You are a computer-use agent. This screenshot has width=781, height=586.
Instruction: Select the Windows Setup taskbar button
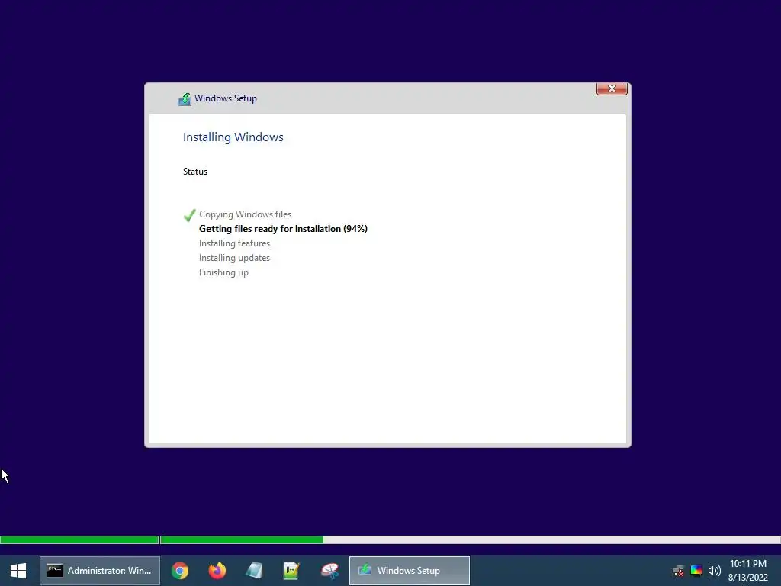(x=410, y=571)
